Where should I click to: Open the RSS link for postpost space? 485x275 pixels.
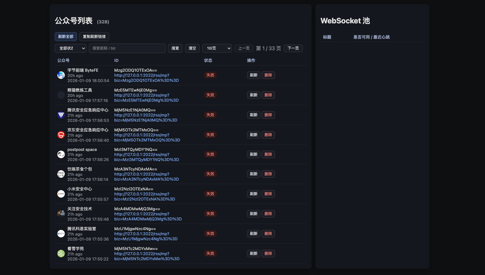tap(146, 157)
